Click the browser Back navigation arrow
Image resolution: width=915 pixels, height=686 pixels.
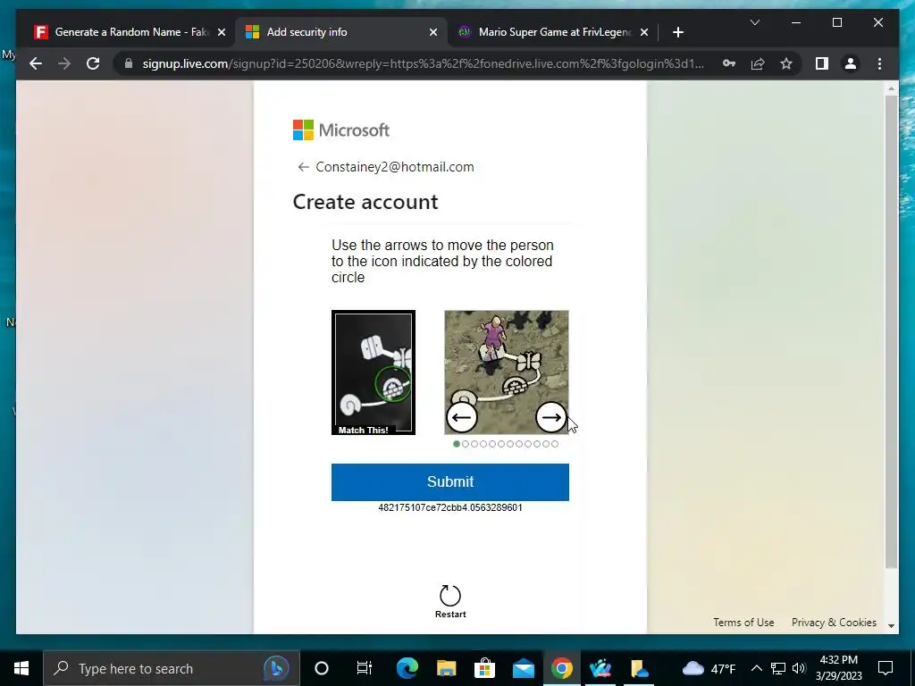pos(36,63)
